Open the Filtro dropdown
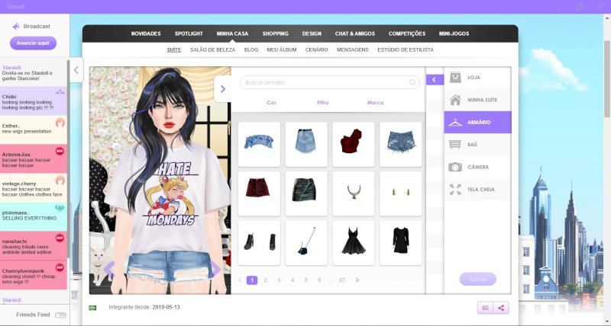611x326 pixels. [322, 103]
